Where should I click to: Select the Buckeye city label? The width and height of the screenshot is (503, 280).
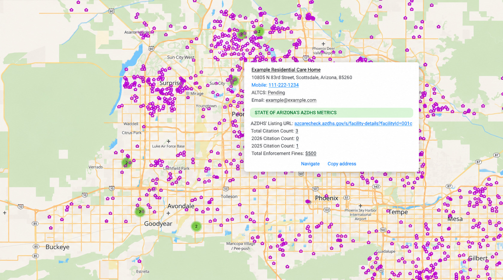(x=57, y=247)
